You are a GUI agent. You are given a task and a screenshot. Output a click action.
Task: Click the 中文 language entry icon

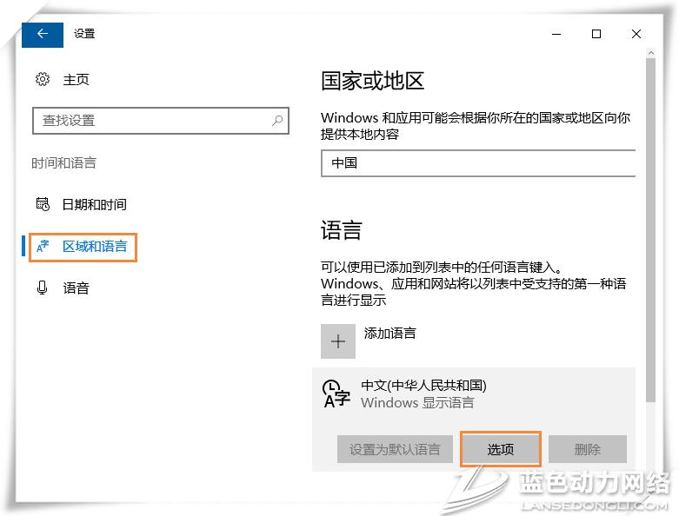click(336, 394)
